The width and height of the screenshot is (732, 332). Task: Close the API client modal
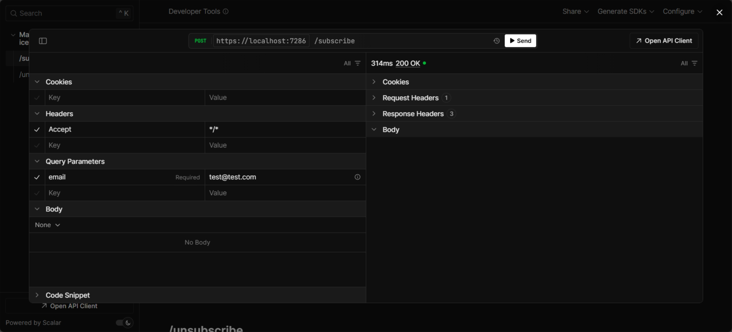pyautogui.click(x=719, y=12)
